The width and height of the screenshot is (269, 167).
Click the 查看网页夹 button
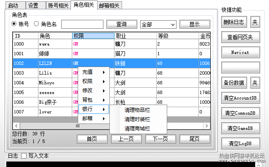click(241, 37)
